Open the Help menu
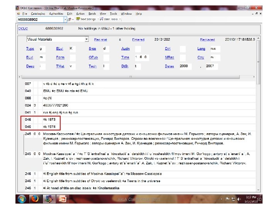Viewport: 278px width, 209px height. (139, 14)
